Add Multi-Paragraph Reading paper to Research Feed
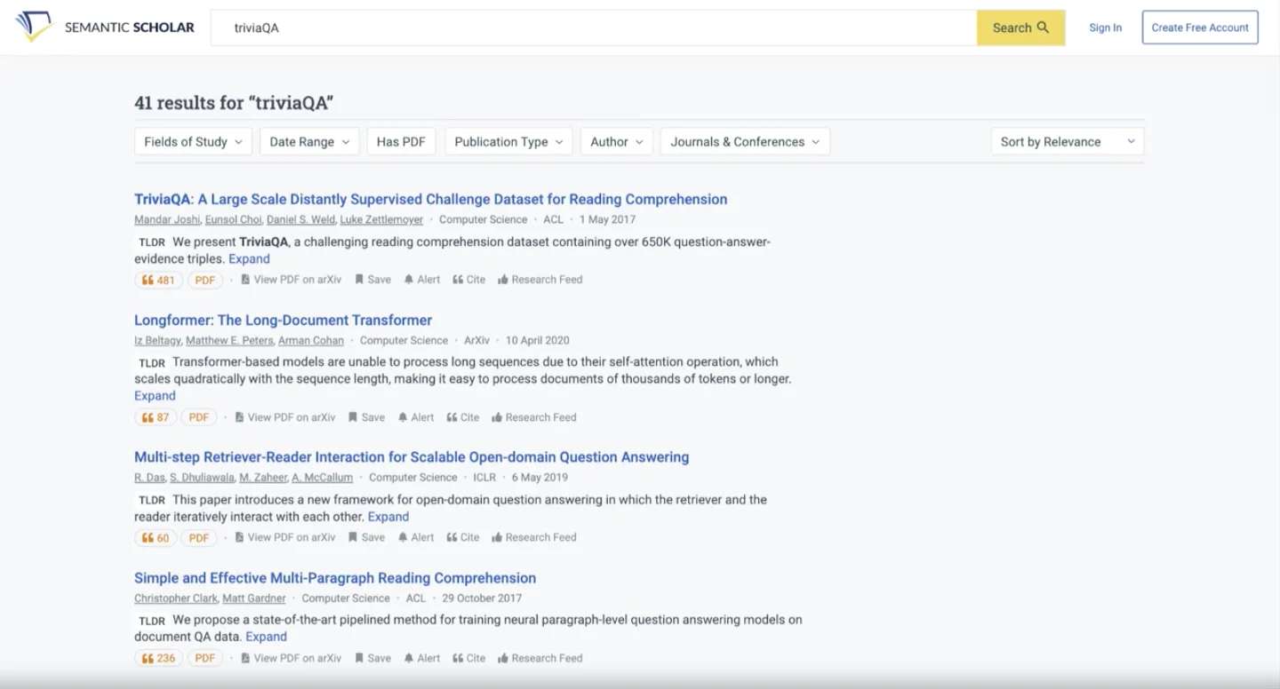Screen dimensions: 1280x689 coord(540,658)
